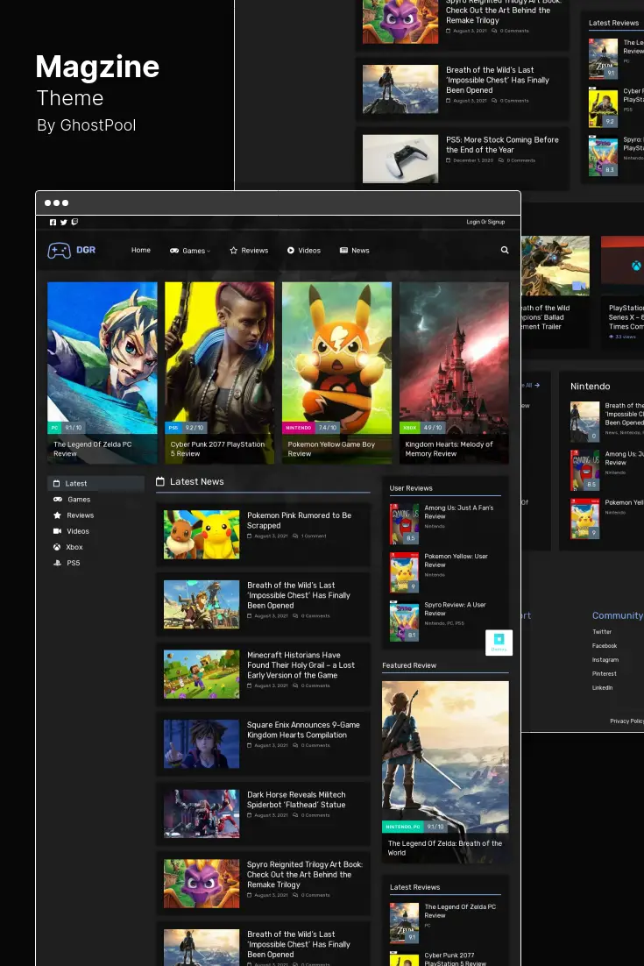
Task: Open Pokemon Pink Rumored to Be Scrapped article
Action: [x=300, y=521]
